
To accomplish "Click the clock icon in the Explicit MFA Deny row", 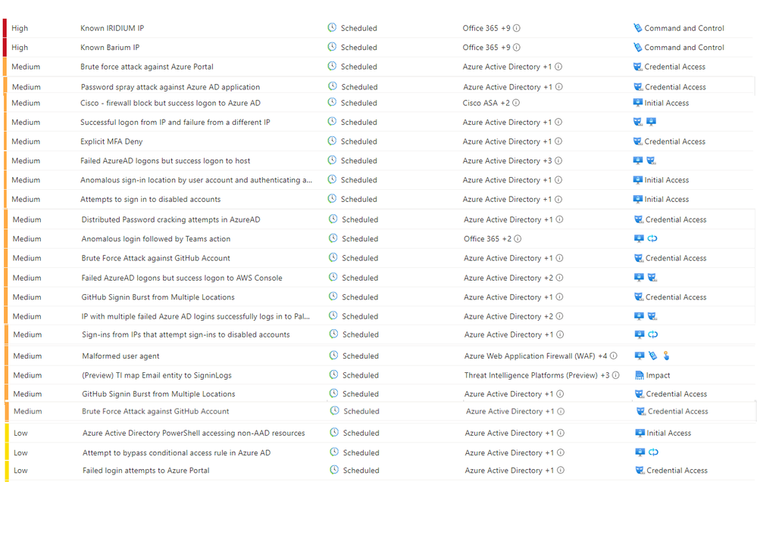I will 332,141.
